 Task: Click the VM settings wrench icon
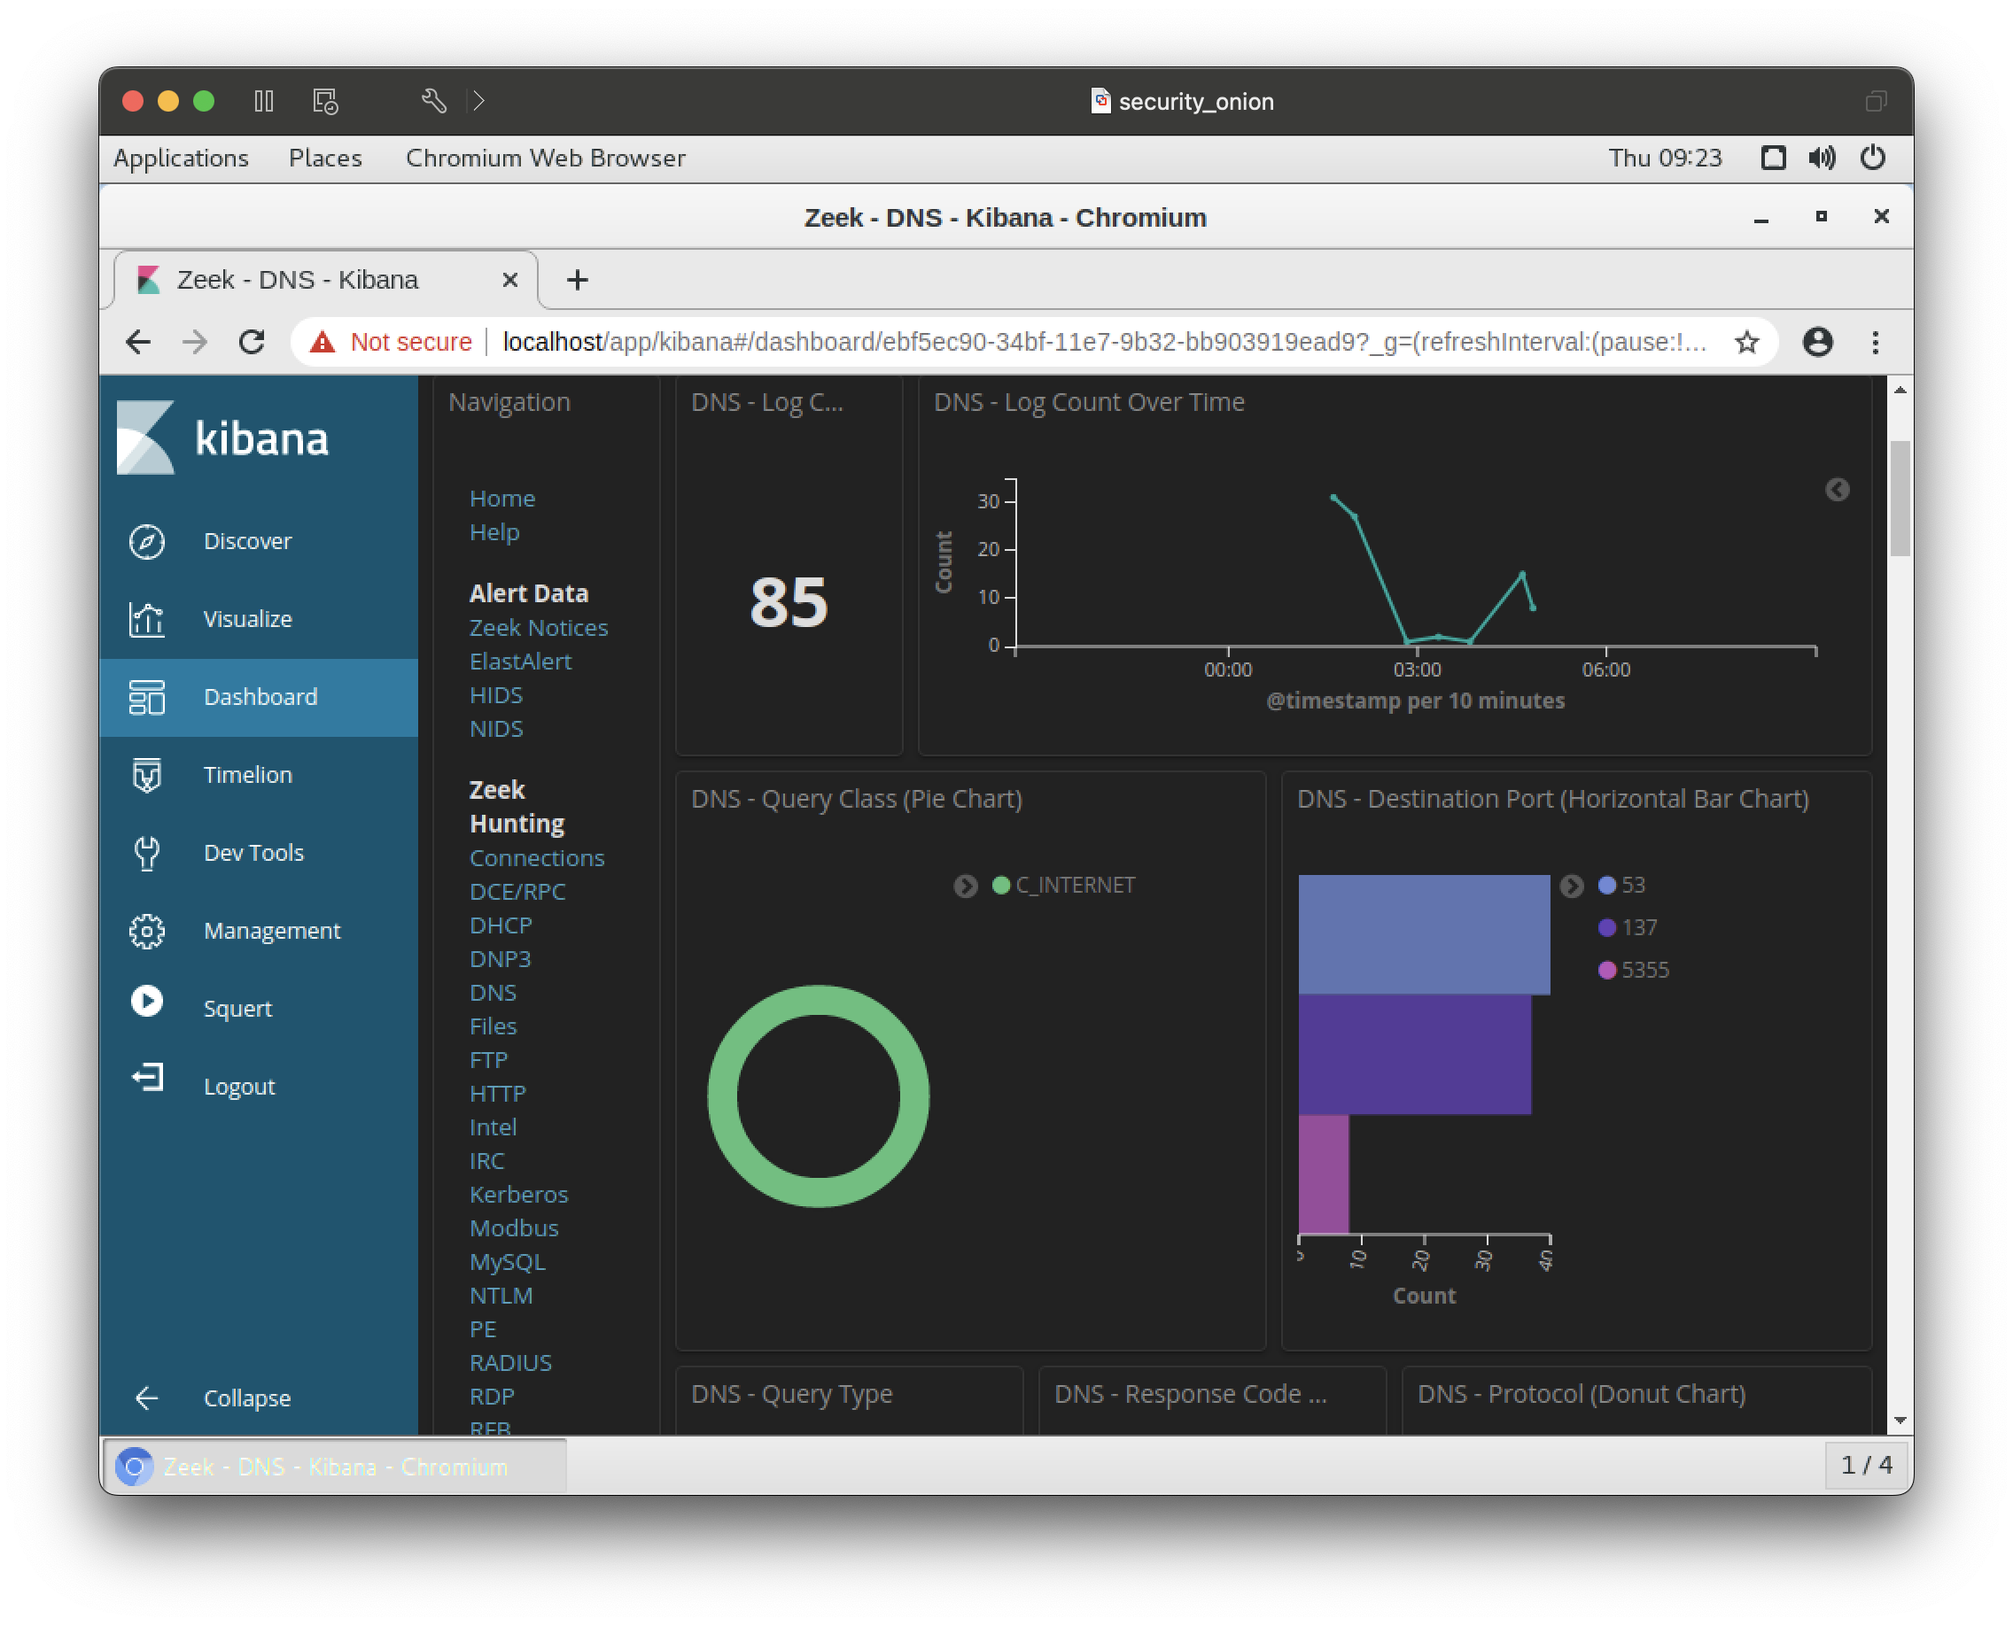(434, 100)
